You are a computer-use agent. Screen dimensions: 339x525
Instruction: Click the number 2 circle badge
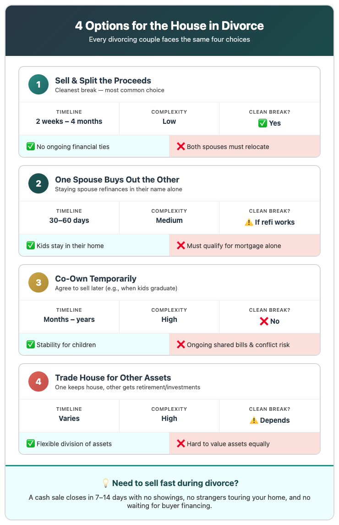point(38,183)
